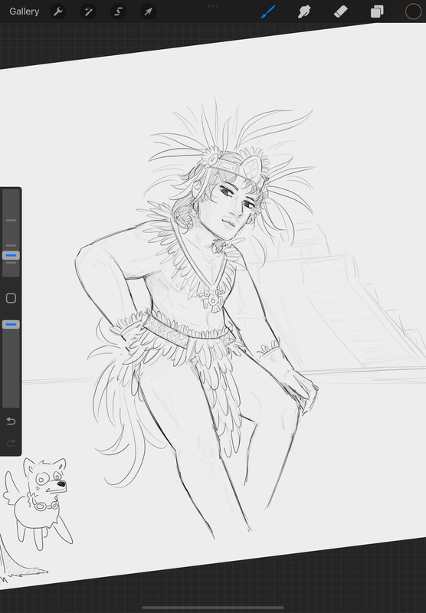Viewport: 426px width, 613px height.
Task: Redo the last undone stroke
Action: pos(11,443)
